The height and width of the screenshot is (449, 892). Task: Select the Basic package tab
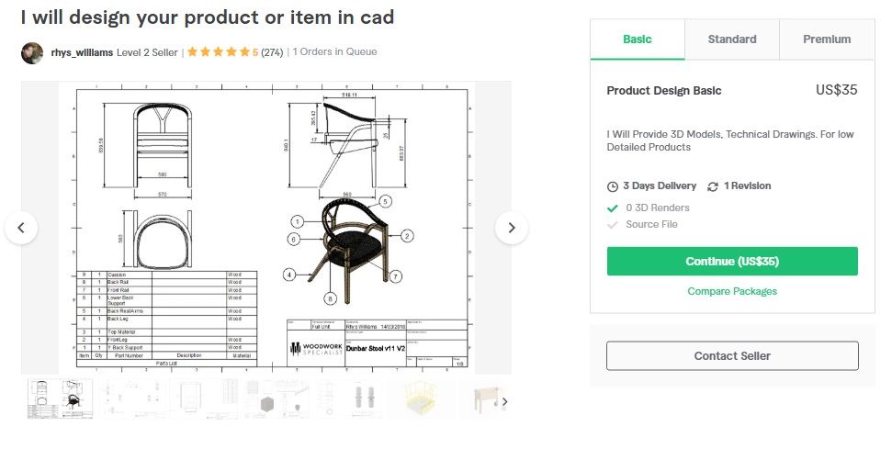click(638, 39)
